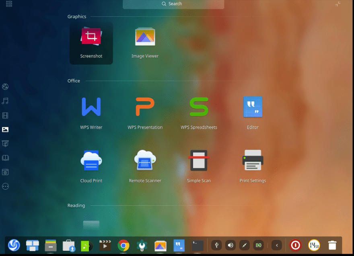Select the Graphics category in sidebar
354x256 pixels.
pyautogui.click(x=5, y=129)
